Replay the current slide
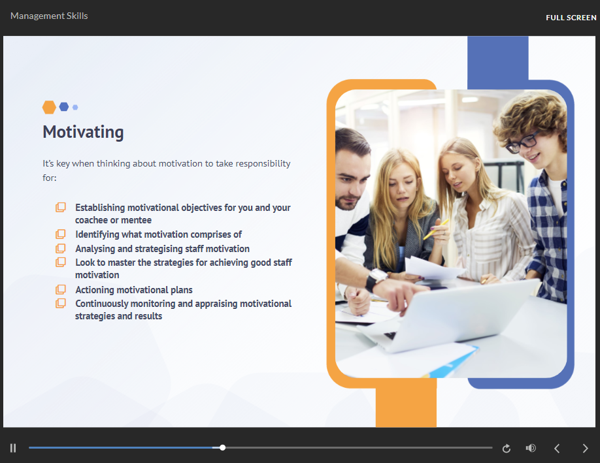Image resolution: width=600 pixels, height=463 pixels. [x=506, y=449]
